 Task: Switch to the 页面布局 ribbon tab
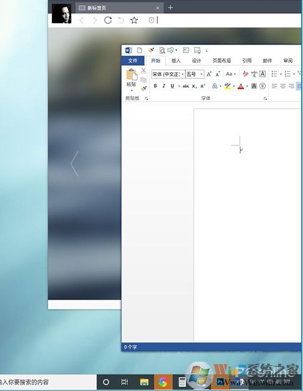tap(222, 60)
